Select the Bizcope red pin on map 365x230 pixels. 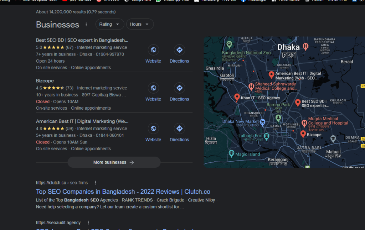pos(303,134)
